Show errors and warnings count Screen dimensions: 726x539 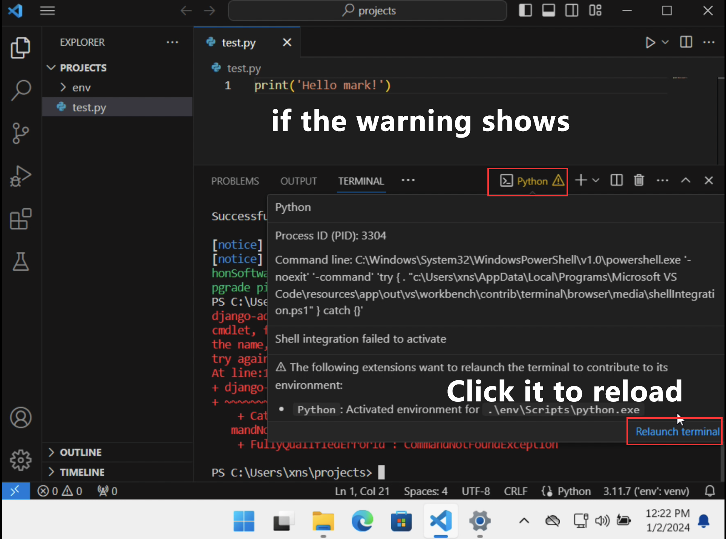coord(60,491)
